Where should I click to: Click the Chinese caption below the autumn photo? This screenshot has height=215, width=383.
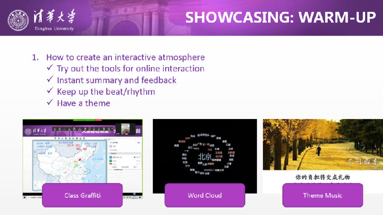[x=323, y=177]
